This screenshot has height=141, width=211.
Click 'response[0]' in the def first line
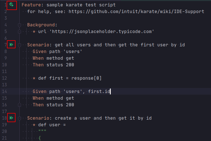(x=86, y=78)
